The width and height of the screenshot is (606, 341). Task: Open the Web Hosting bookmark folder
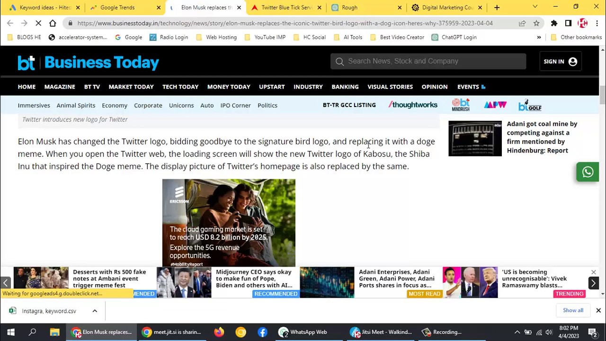[x=216, y=37]
